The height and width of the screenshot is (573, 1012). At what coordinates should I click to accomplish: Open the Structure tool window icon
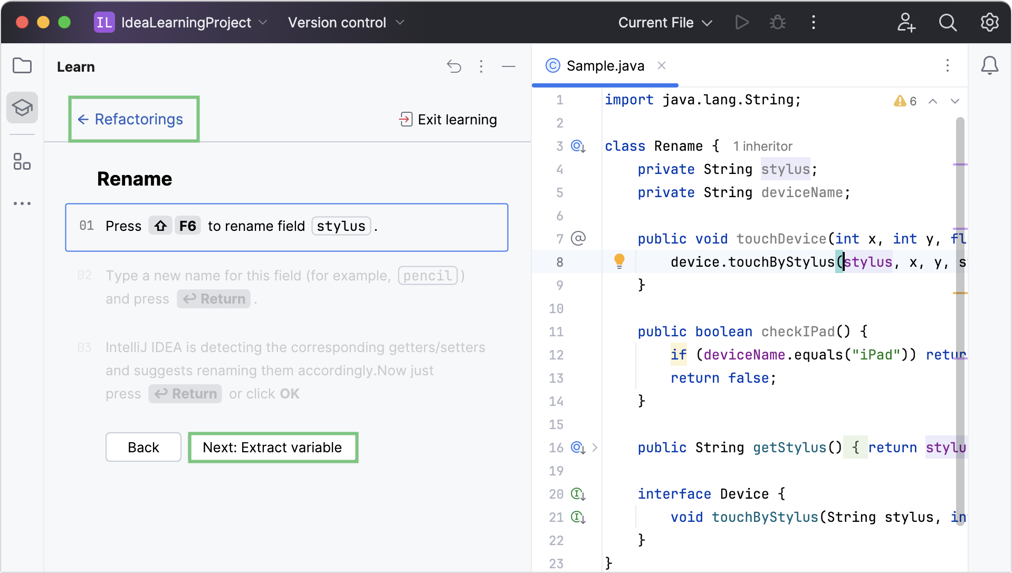22,161
